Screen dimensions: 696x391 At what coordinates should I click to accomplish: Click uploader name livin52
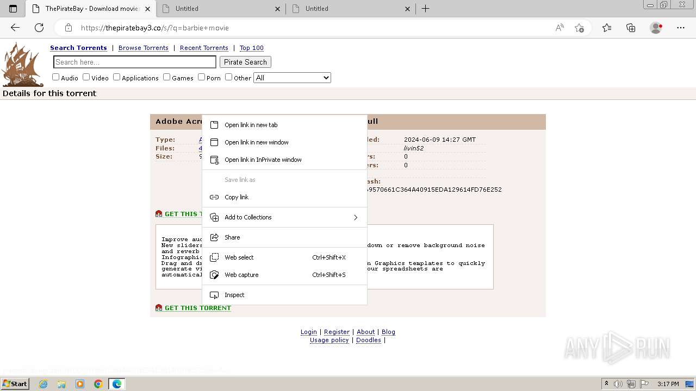point(414,148)
